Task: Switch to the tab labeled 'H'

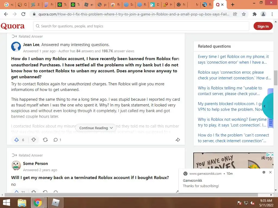Action: pyautogui.click(x=168, y=5)
